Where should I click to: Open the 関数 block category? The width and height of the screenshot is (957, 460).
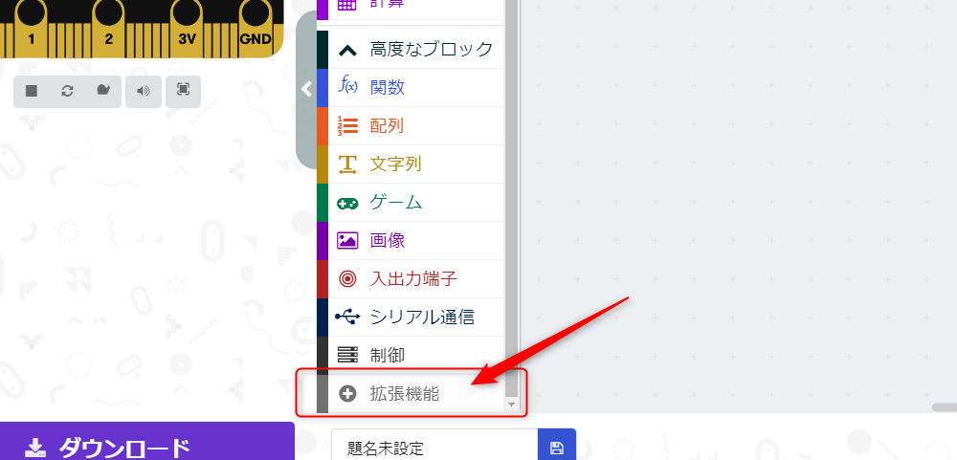click(x=387, y=88)
